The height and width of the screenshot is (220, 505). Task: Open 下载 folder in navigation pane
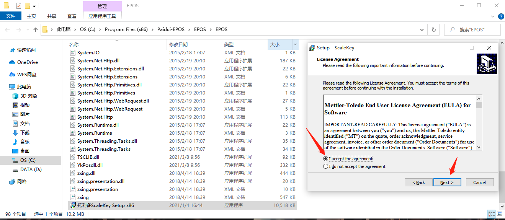pos(25,133)
